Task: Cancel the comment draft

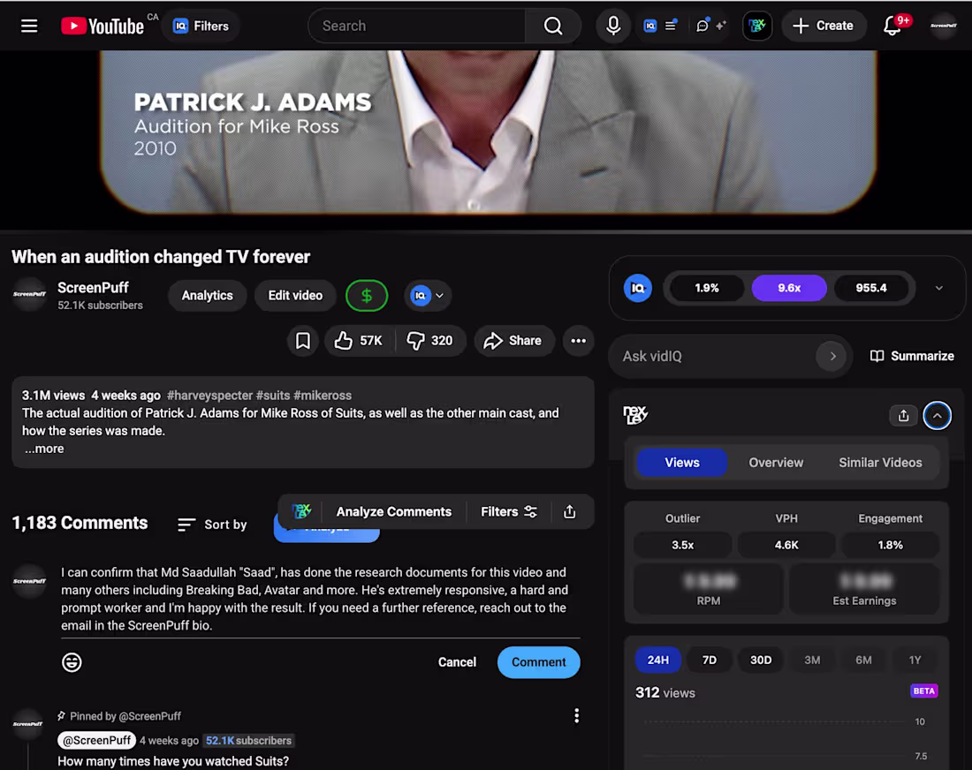Action: [x=457, y=662]
